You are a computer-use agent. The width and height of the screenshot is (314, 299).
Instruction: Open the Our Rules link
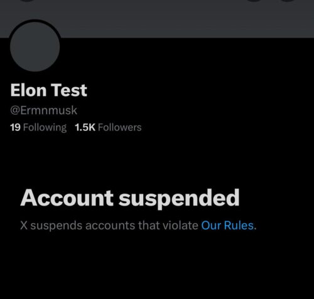[x=227, y=226]
